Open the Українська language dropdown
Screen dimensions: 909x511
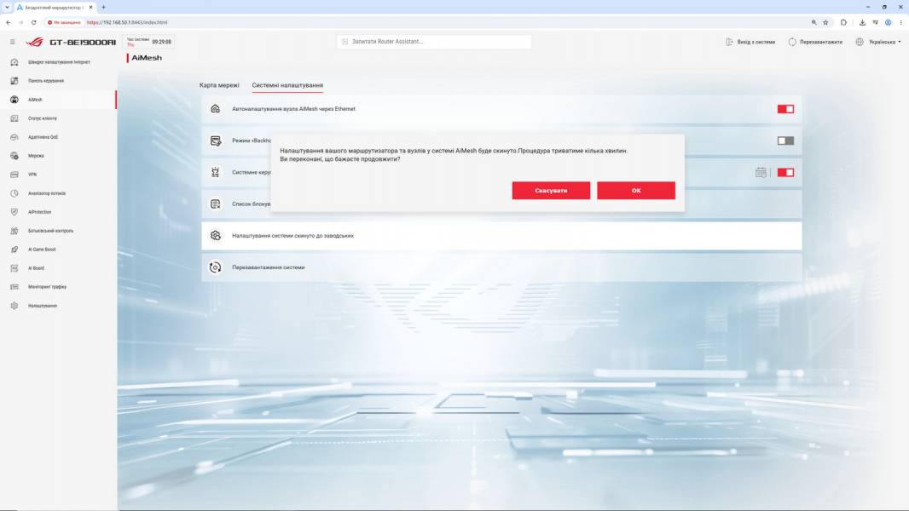[878, 42]
